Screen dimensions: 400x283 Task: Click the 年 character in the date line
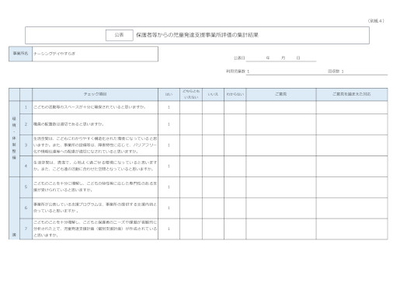click(x=268, y=58)
